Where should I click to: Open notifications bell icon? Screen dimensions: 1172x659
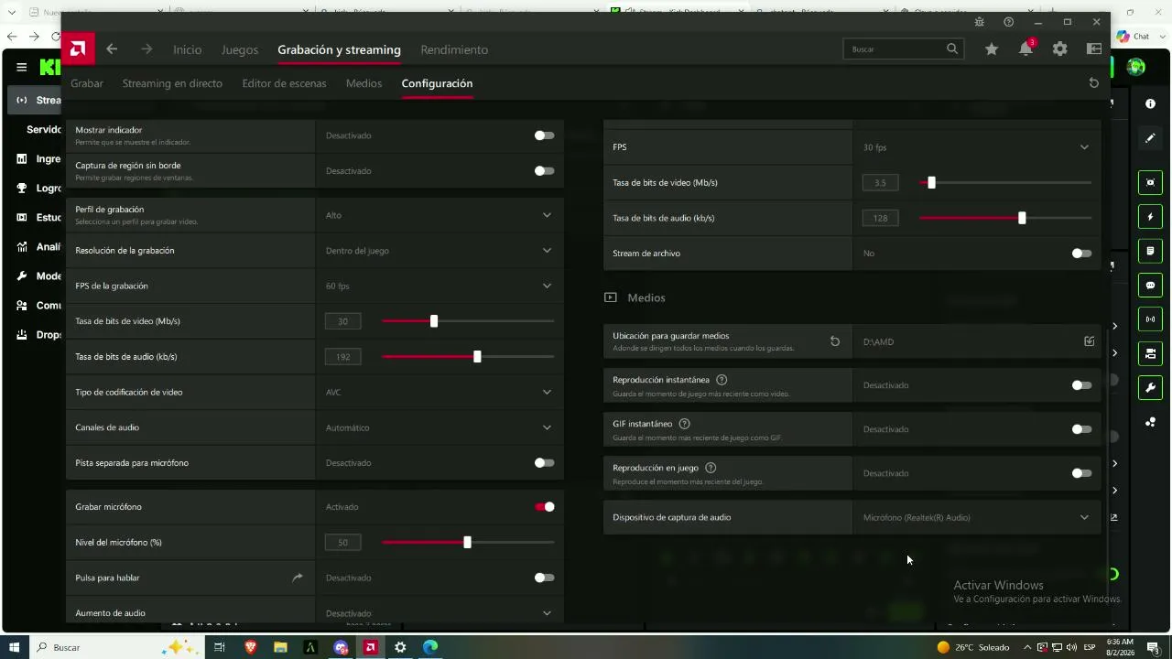click(x=1025, y=49)
